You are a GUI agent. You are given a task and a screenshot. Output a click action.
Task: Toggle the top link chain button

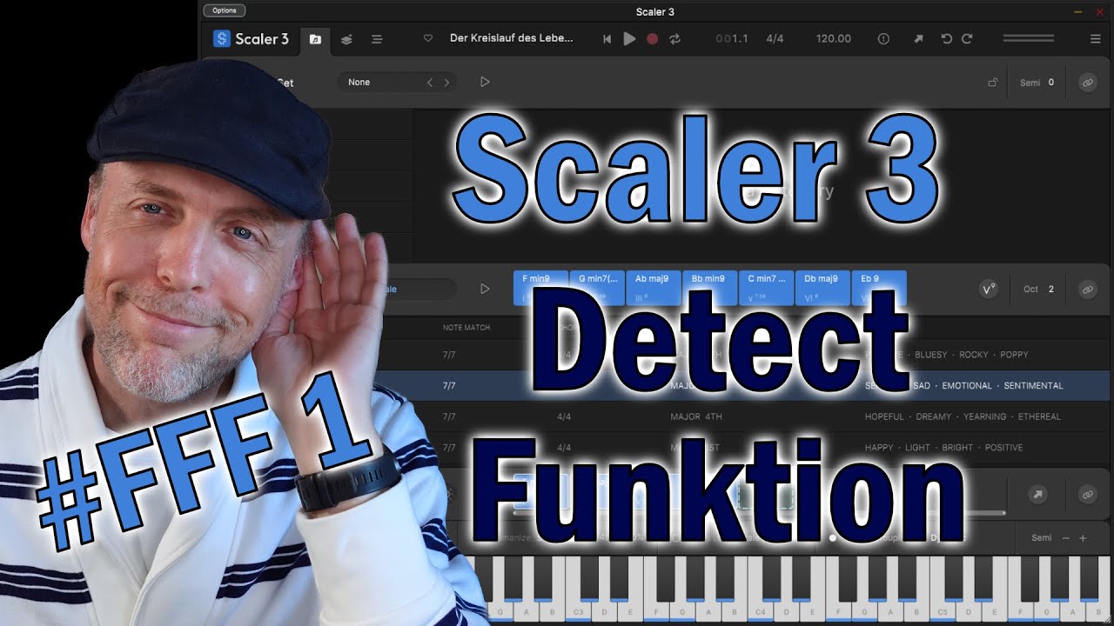coord(1087,83)
